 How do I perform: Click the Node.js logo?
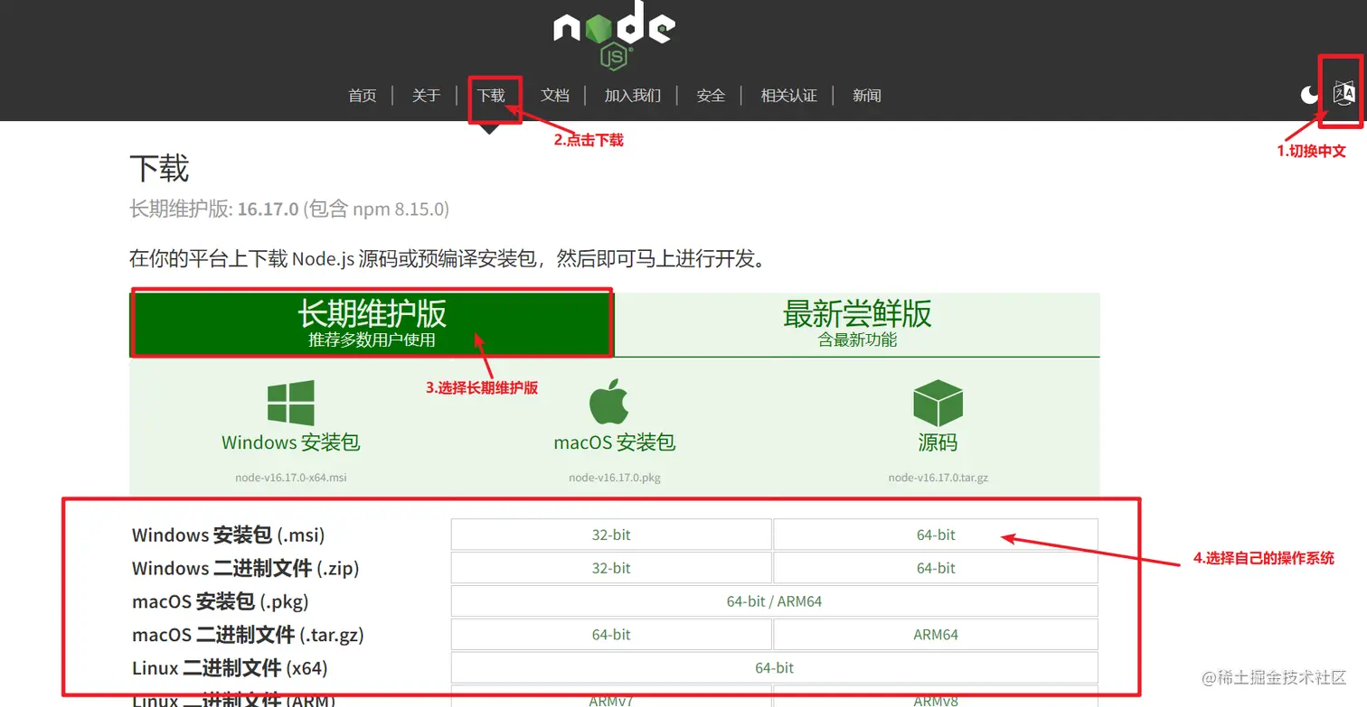coord(614,34)
